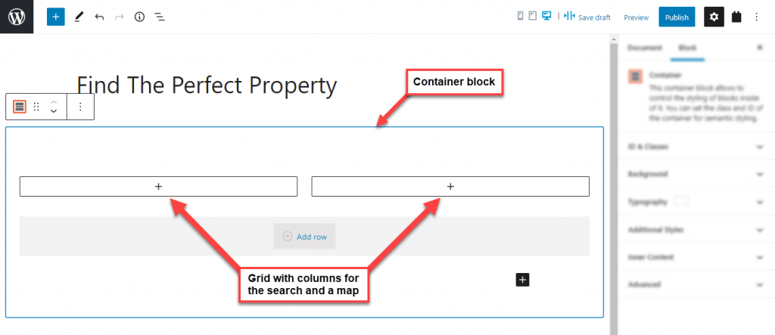This screenshot has width=775, height=335.
Task: Select the pencil edit tool
Action: pyautogui.click(x=79, y=17)
